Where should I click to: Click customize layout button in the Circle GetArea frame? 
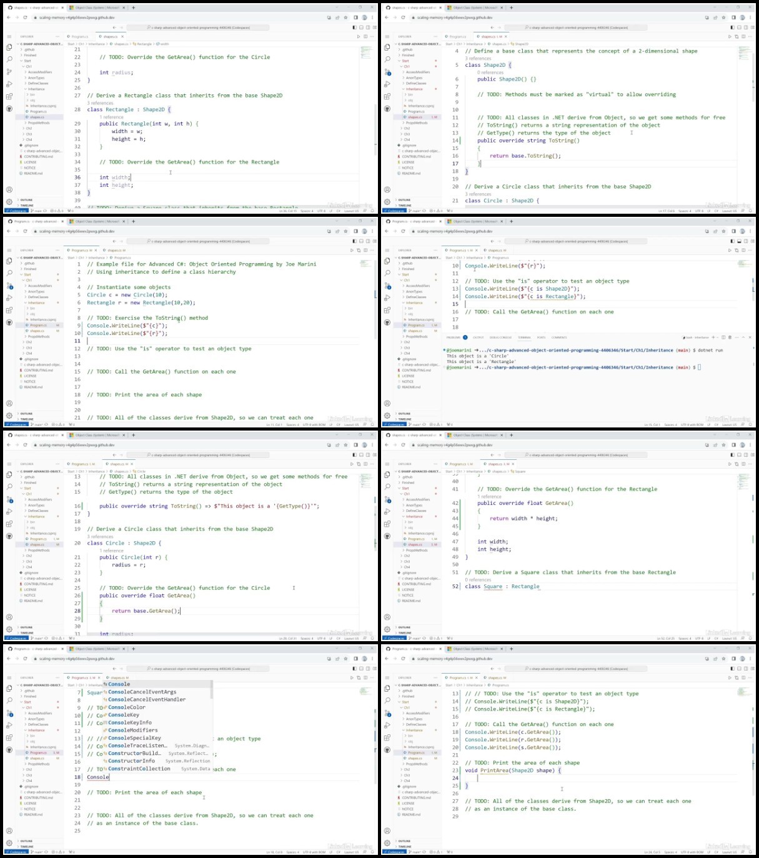point(374,455)
